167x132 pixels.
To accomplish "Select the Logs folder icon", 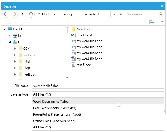I will (x=21, y=68).
